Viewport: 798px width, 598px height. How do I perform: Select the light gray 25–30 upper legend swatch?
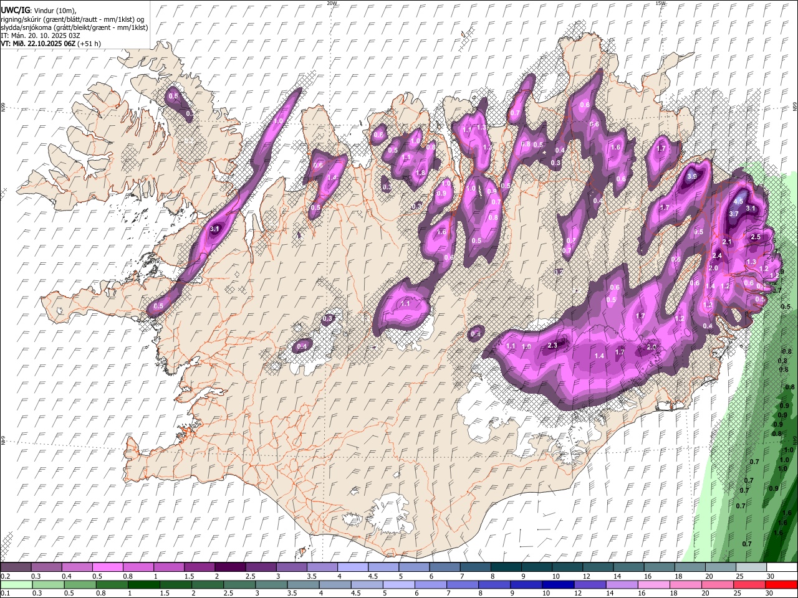751,567
